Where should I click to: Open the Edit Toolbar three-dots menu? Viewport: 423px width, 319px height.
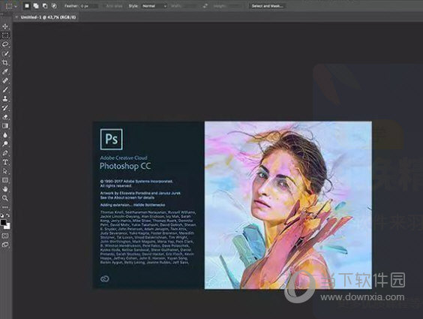click(4, 207)
